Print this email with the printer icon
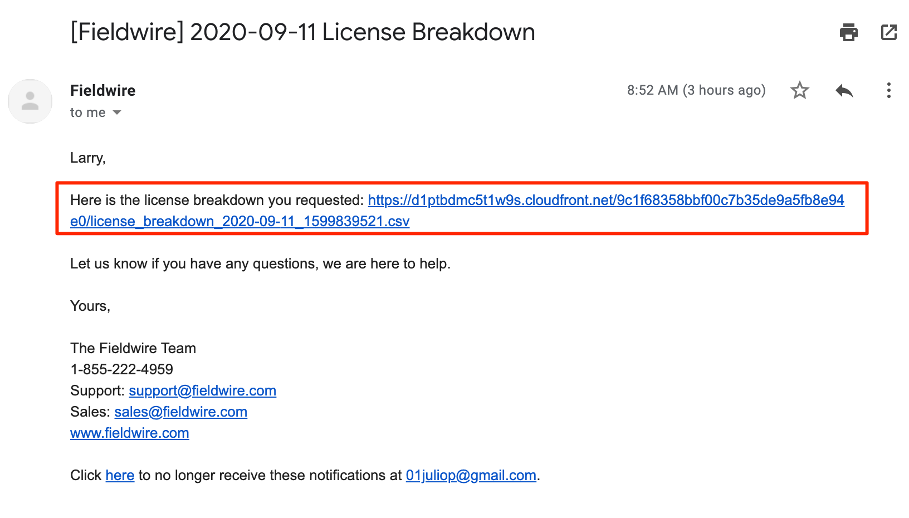This screenshot has width=909, height=518. click(848, 32)
